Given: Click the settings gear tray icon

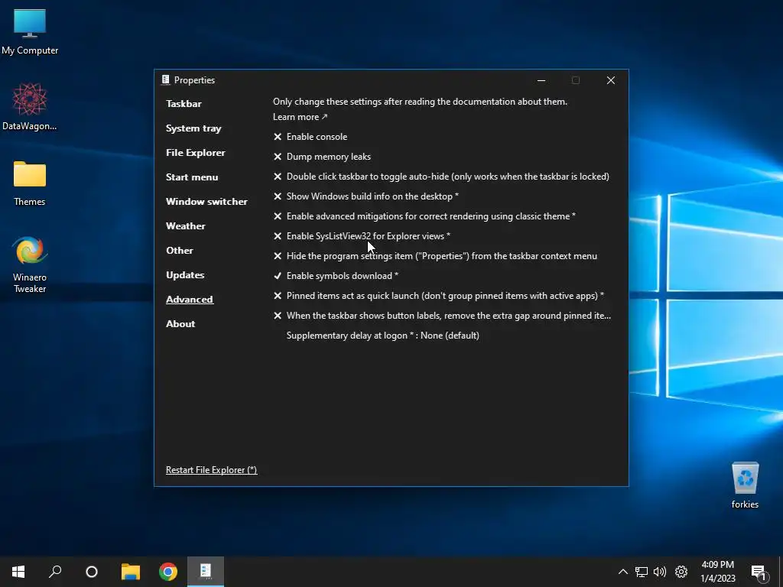Looking at the screenshot, I should 681,572.
